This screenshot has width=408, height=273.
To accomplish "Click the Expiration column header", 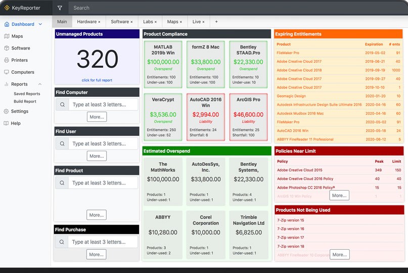I will [374, 44].
